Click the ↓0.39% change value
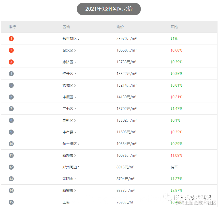Viewport: 218px width, 207px height. point(177,62)
